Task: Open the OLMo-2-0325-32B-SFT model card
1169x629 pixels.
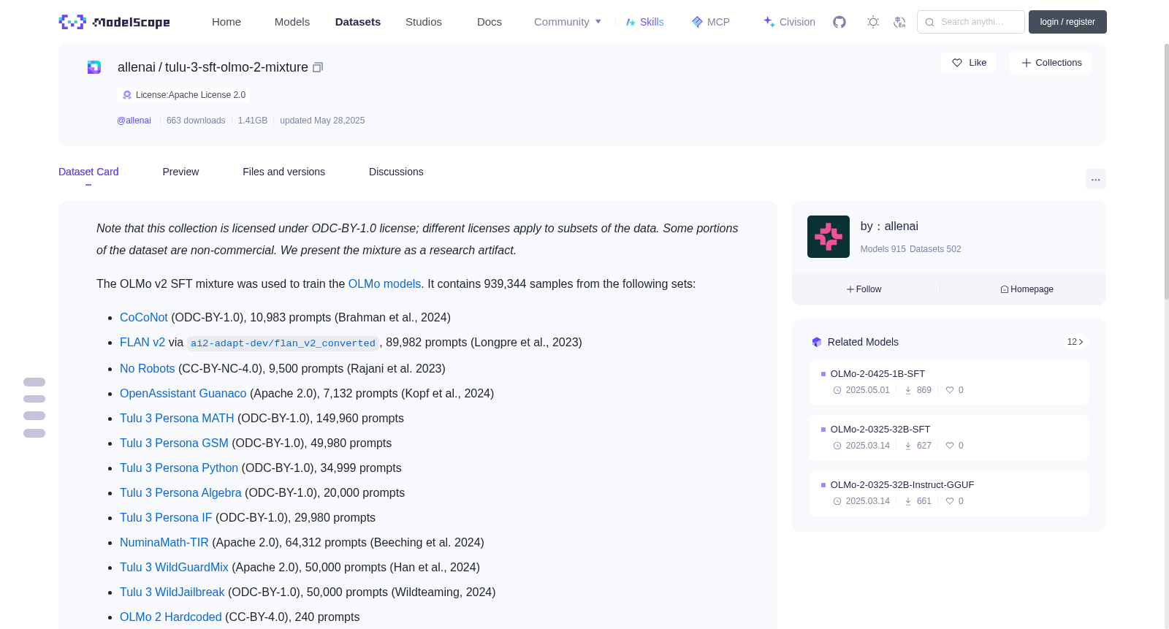Action: [x=948, y=438]
